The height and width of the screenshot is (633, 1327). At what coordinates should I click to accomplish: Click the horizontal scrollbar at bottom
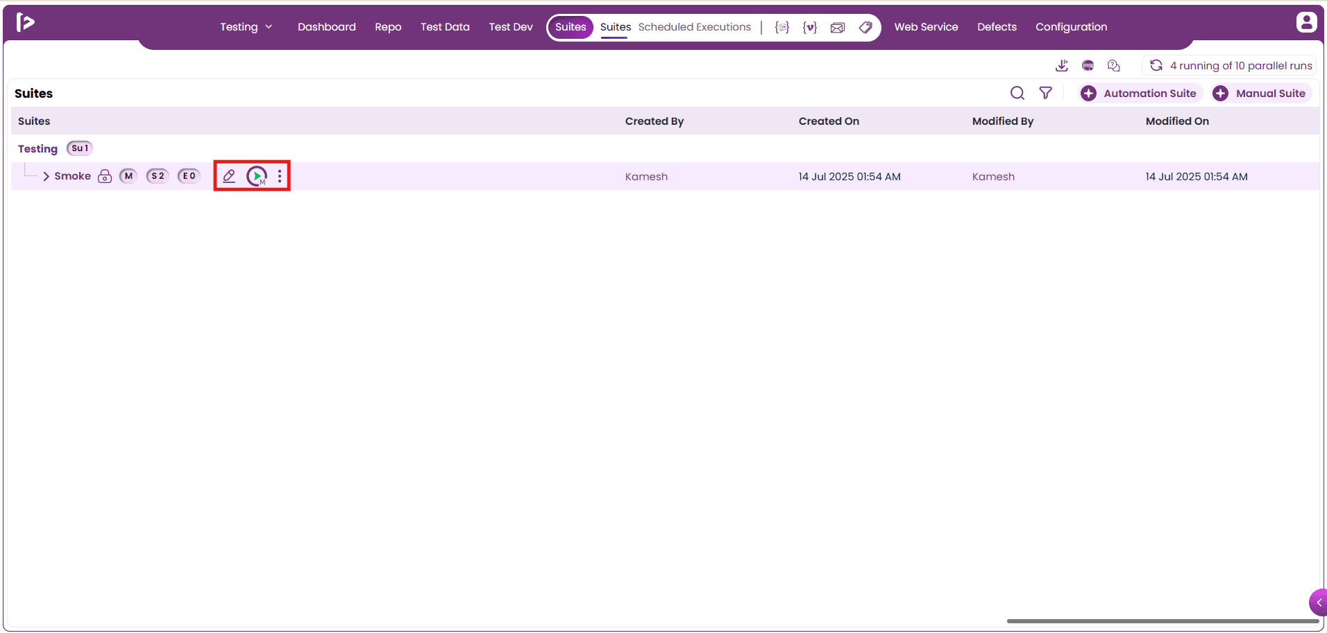point(1163,621)
